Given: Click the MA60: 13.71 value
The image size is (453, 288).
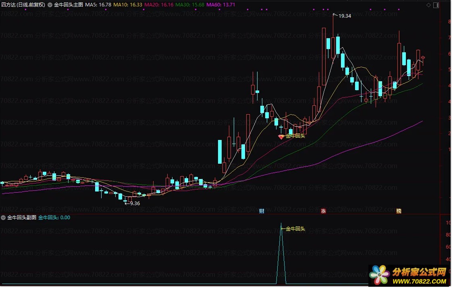Looking at the screenshot, I should coord(221,5).
